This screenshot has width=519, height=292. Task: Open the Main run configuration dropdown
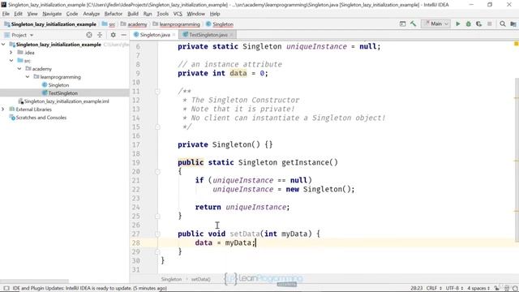(x=436, y=24)
